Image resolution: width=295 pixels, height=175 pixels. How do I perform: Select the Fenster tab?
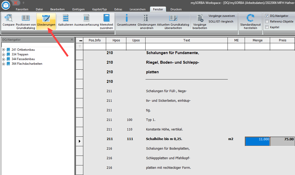pyautogui.click(x=158, y=9)
